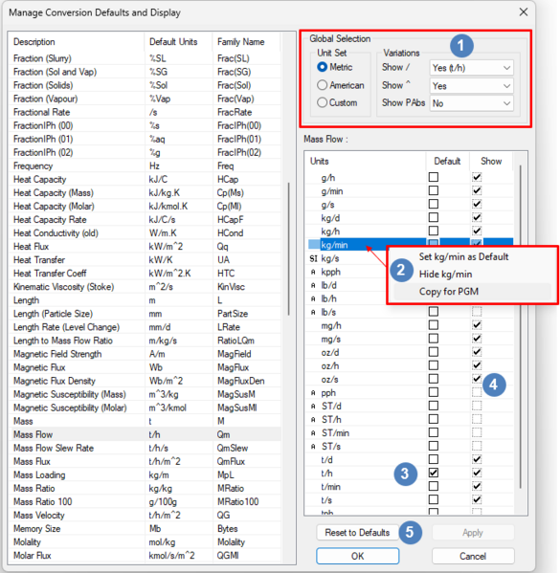Select the Kinematic Viscosity (Stoke) row

point(146,287)
